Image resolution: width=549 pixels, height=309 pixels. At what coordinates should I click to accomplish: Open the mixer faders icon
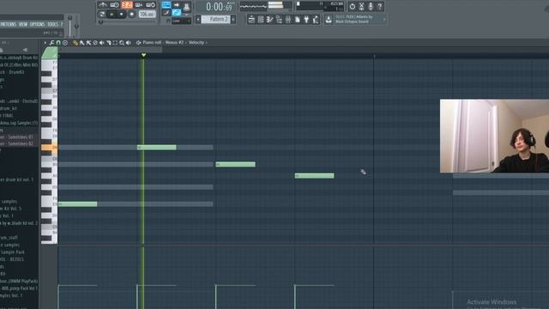coord(288,20)
